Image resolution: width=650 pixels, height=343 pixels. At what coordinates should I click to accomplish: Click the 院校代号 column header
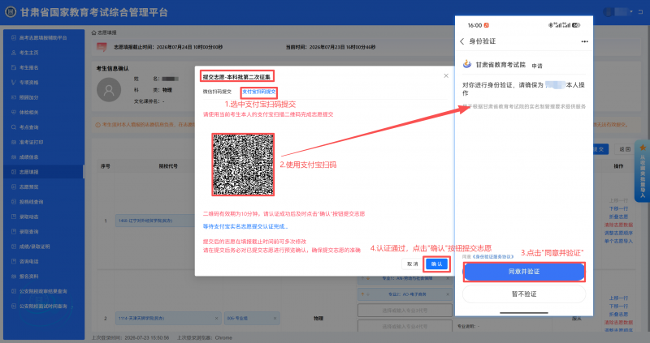[x=168, y=166]
